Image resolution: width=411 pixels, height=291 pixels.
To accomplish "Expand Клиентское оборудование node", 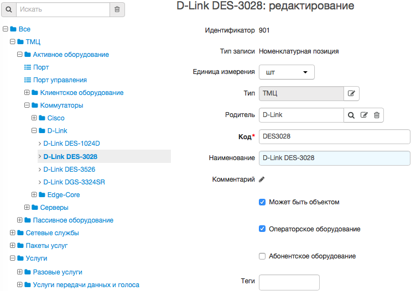I will tap(27, 92).
